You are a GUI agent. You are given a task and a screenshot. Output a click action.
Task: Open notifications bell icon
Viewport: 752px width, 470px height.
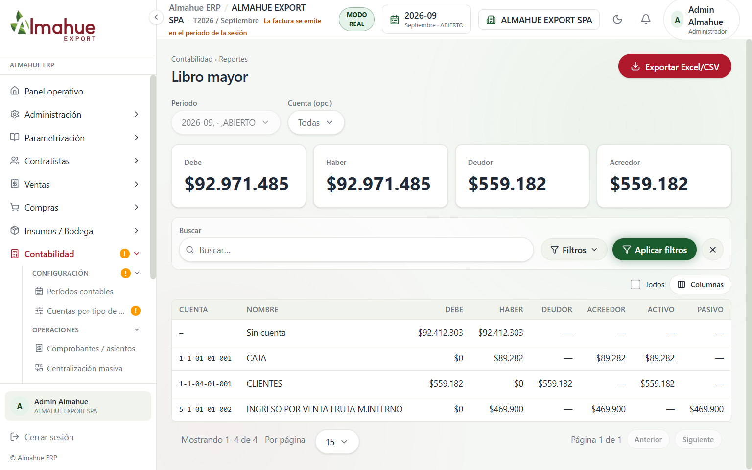[x=646, y=20]
